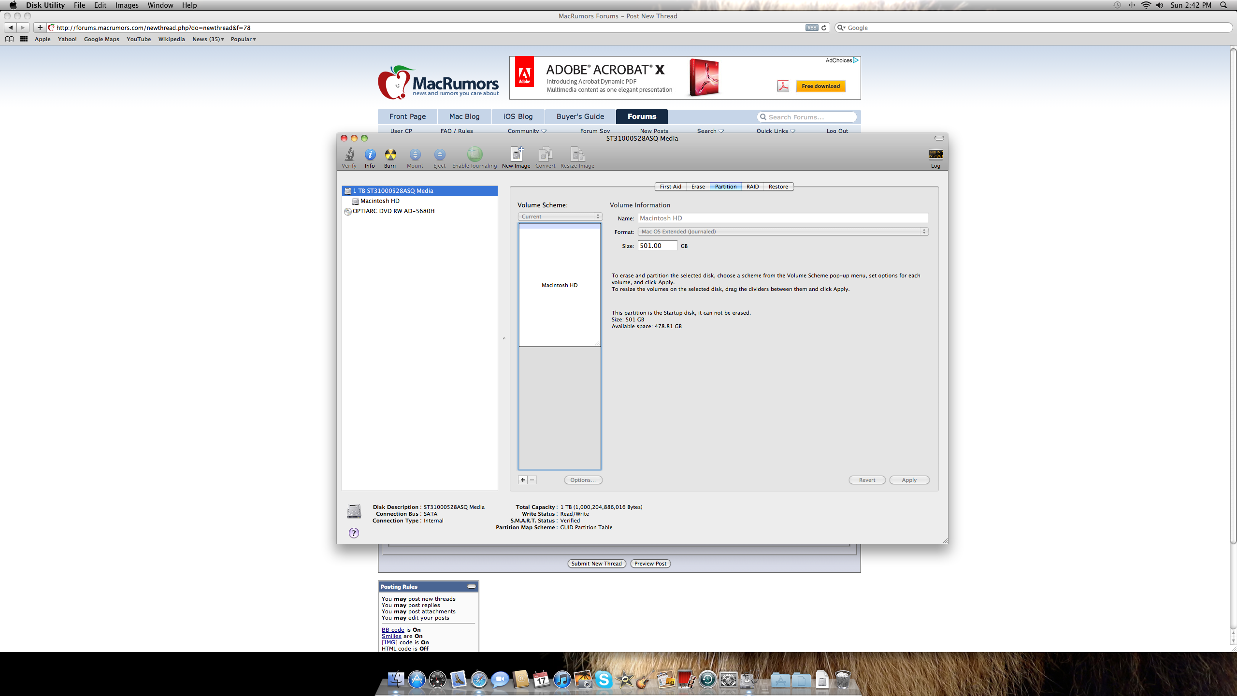Click the Eject toolbar icon
1237x696 pixels.
click(439, 155)
